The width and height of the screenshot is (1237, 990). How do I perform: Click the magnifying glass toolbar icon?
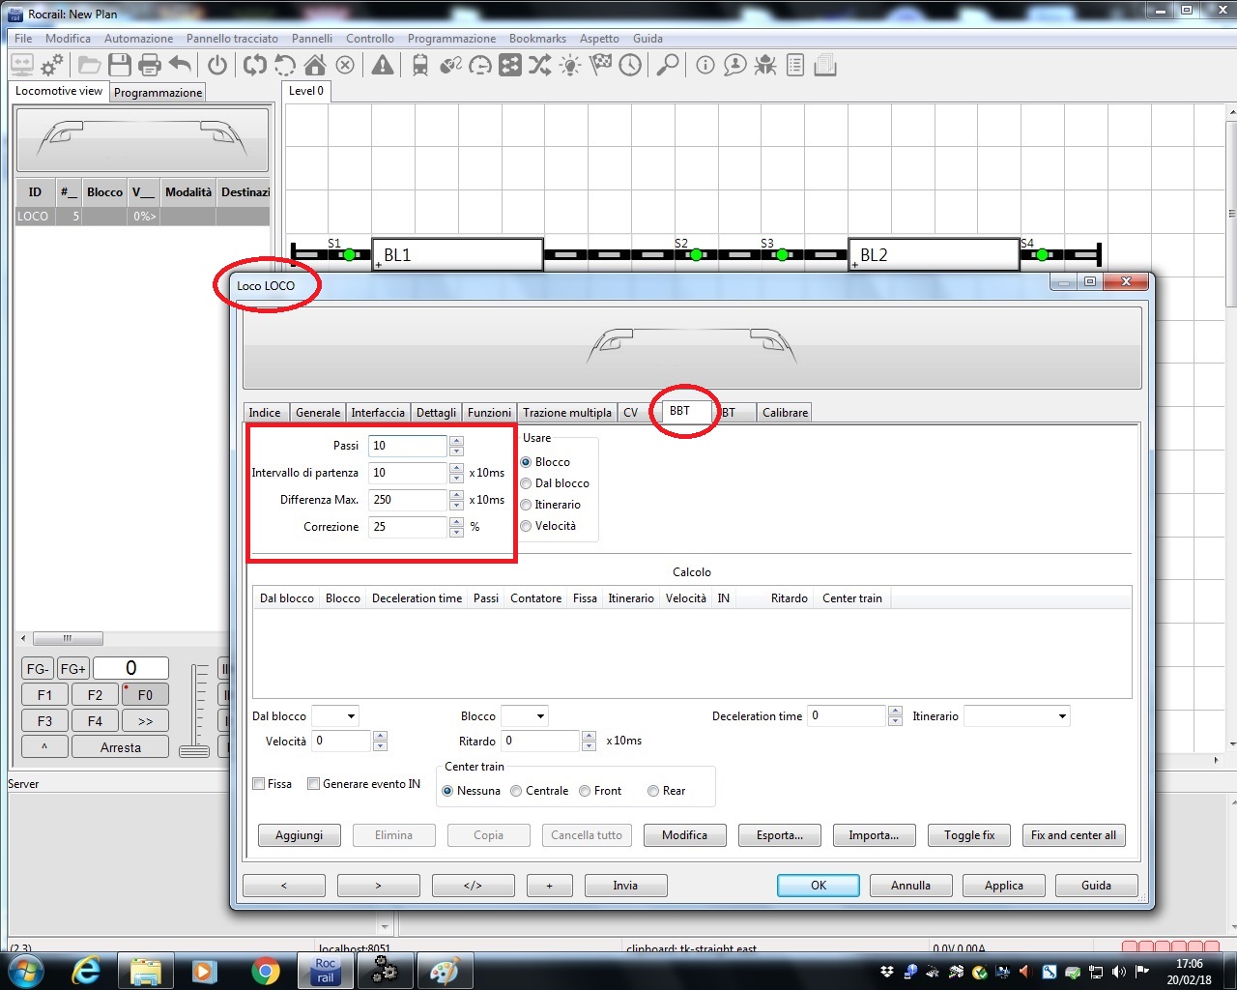[667, 66]
